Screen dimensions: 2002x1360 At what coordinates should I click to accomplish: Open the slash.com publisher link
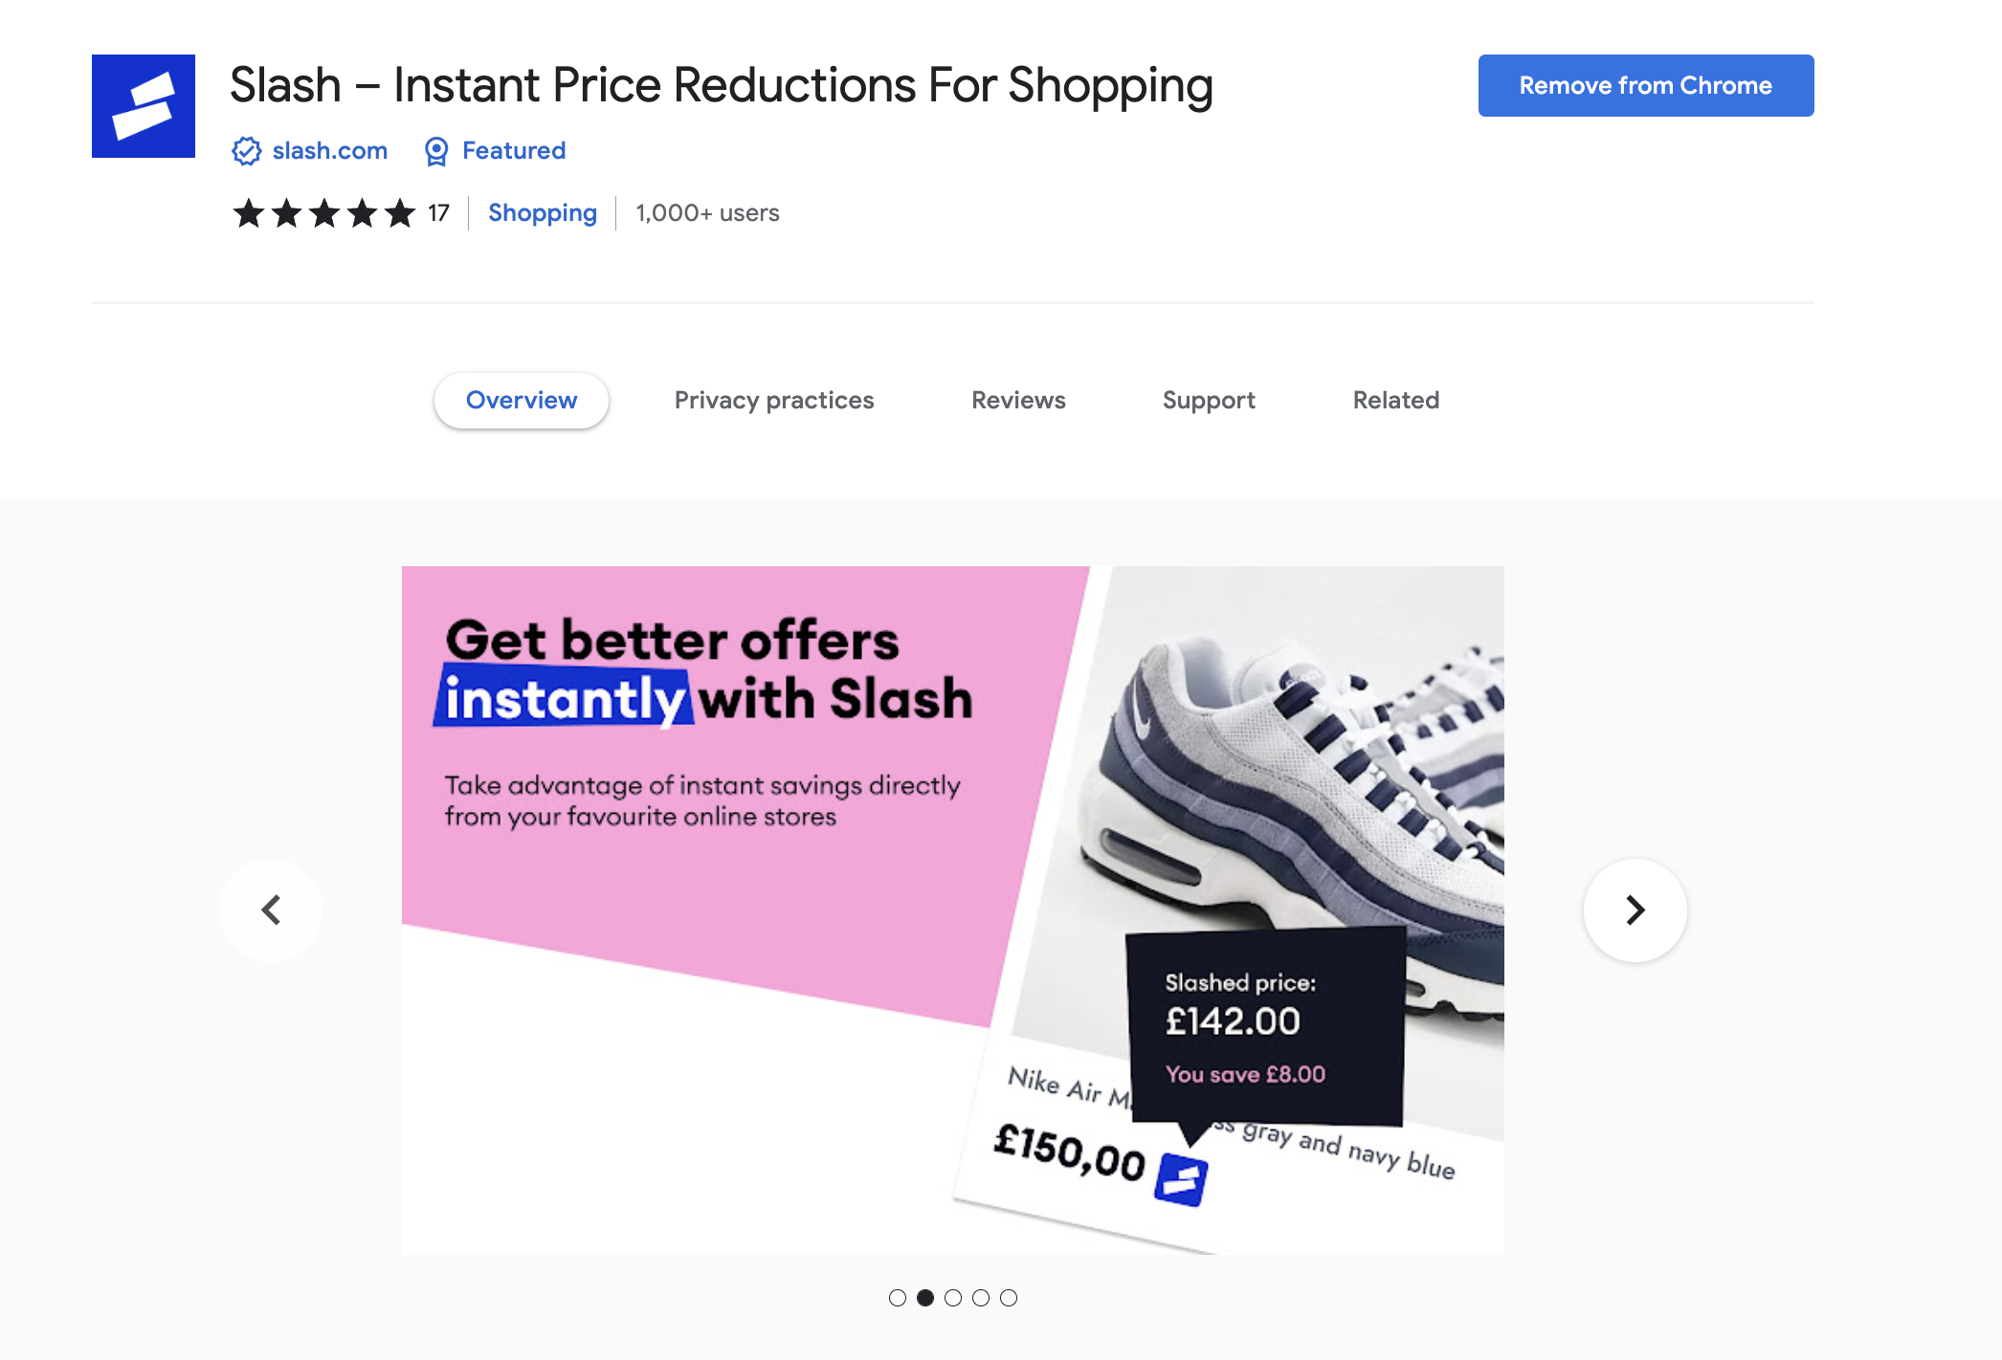330,151
